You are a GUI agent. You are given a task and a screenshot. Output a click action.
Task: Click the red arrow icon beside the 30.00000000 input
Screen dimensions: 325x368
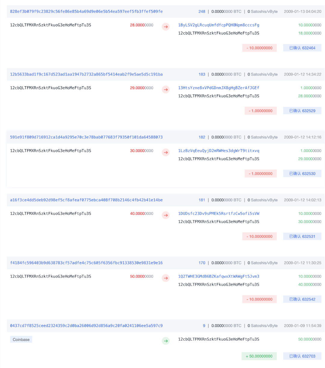coord(166,152)
